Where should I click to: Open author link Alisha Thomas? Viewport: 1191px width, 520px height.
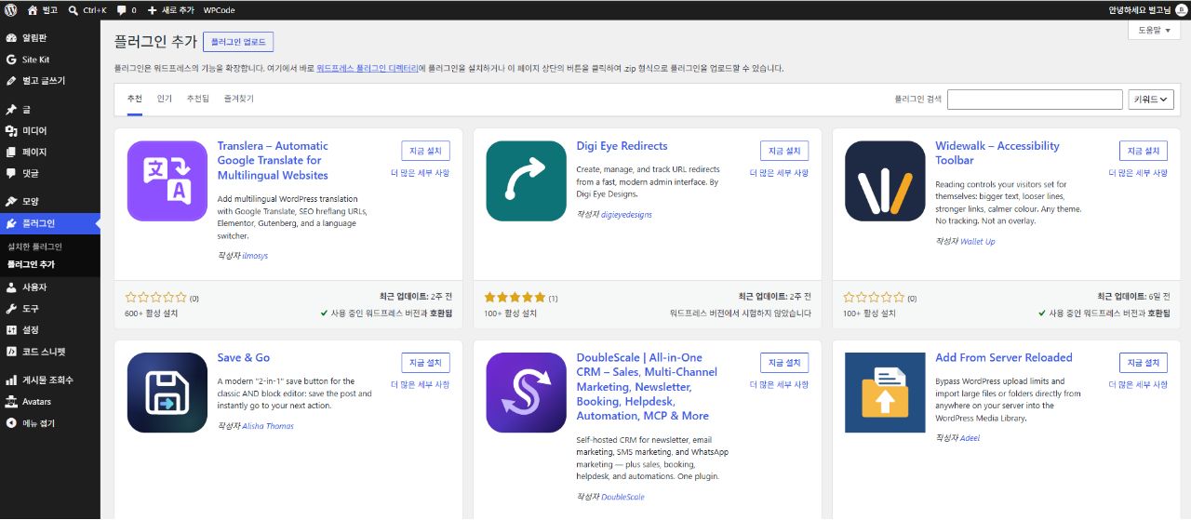tap(268, 426)
